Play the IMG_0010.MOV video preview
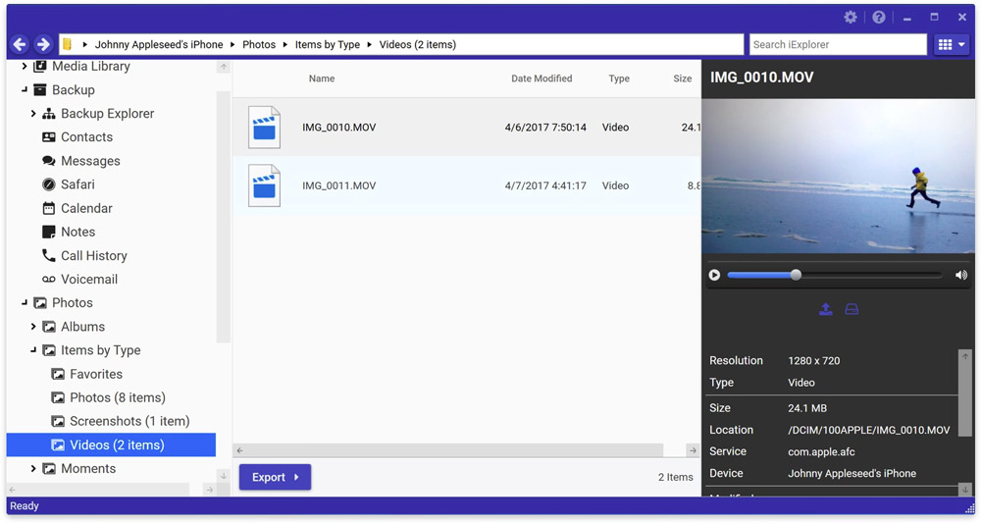The image size is (981, 523). 714,276
